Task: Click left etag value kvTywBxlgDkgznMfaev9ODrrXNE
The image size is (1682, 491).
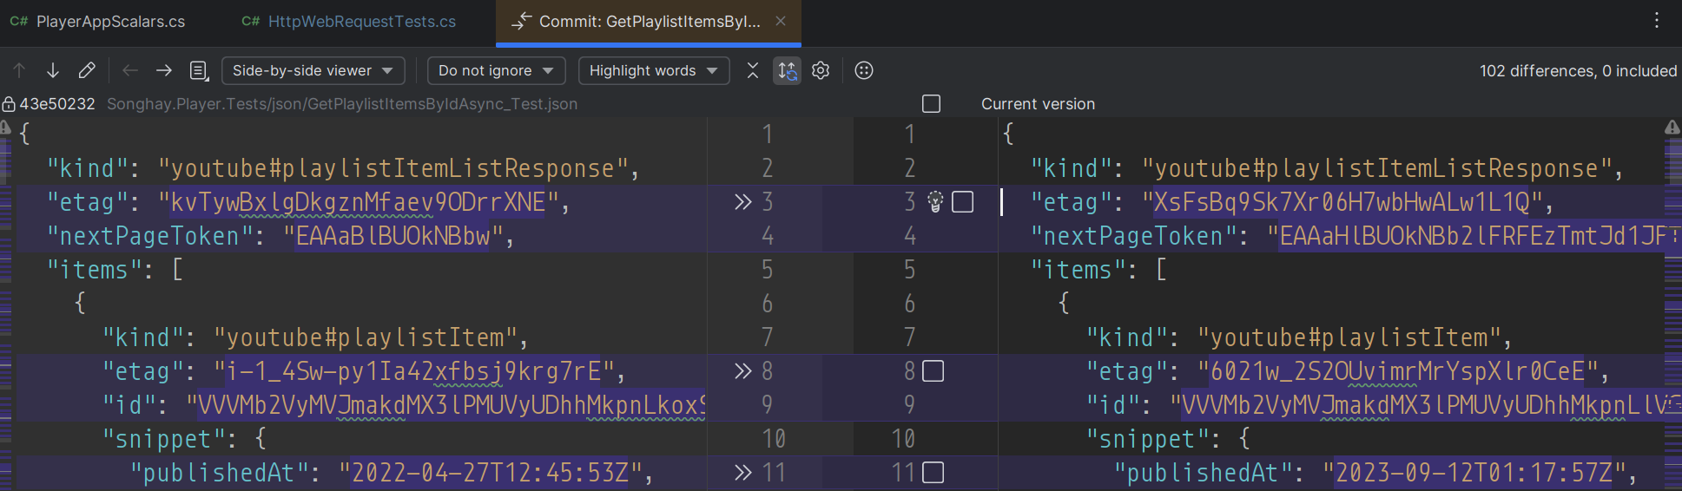Action: click(358, 202)
